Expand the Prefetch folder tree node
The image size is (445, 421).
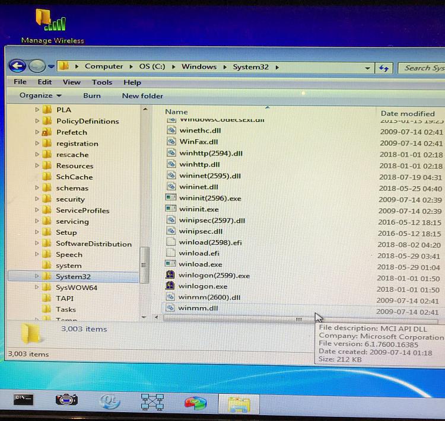(x=37, y=132)
